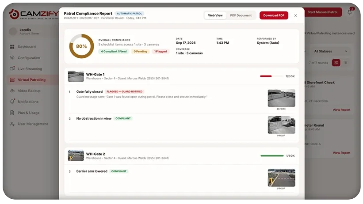Click the AUTOMATIC PATROL tag
363x204 pixels.
(x=129, y=14)
